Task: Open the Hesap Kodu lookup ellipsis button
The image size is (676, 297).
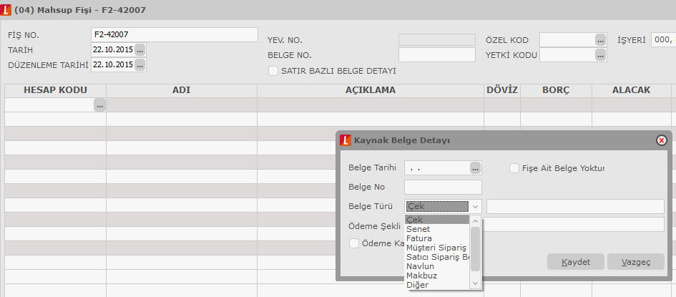Action: tap(99, 105)
